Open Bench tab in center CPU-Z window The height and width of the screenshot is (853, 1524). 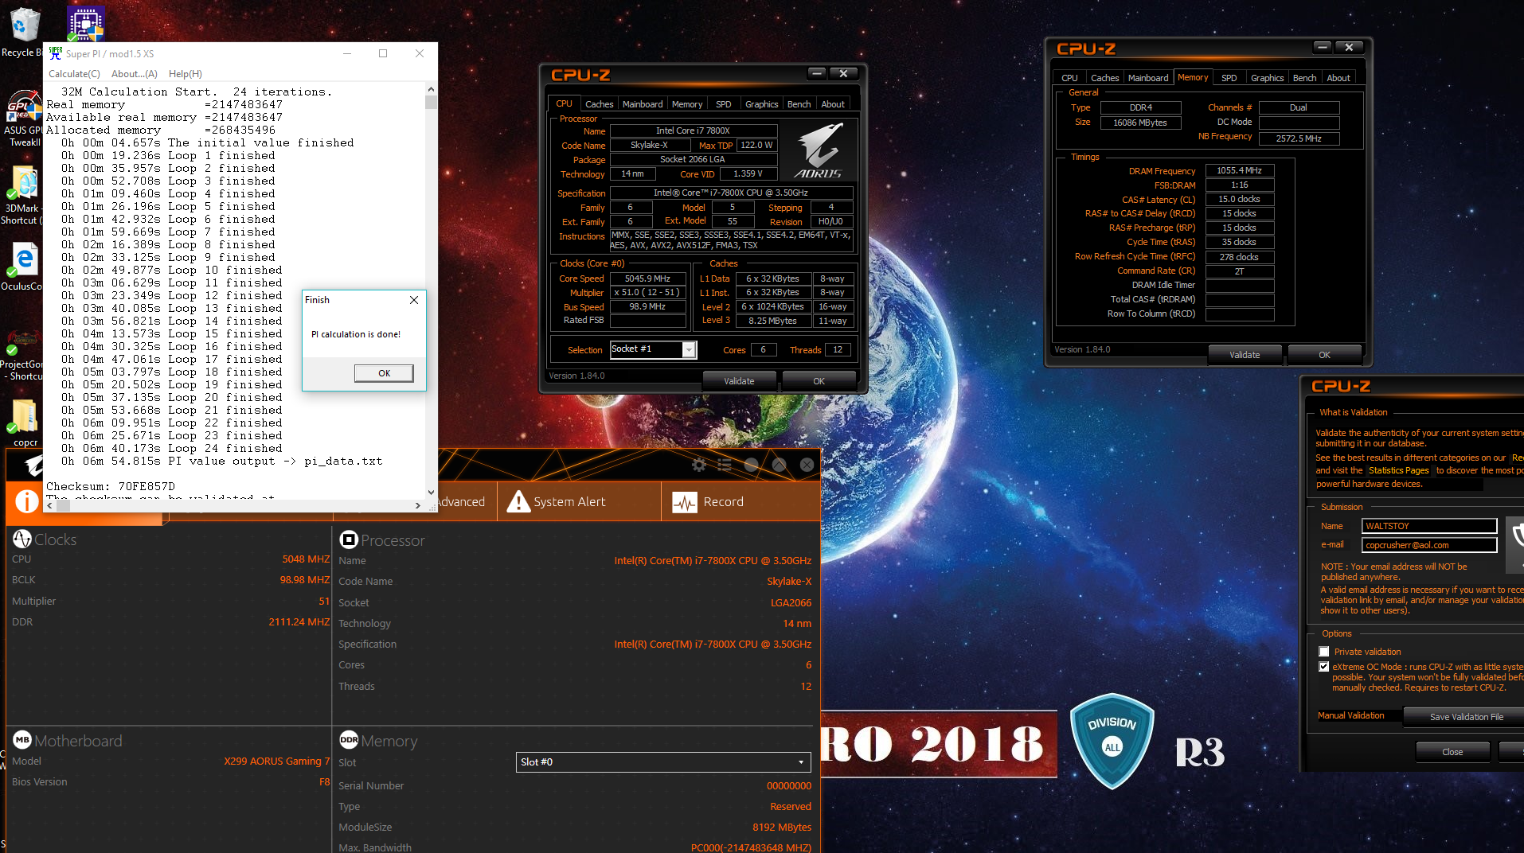799,104
